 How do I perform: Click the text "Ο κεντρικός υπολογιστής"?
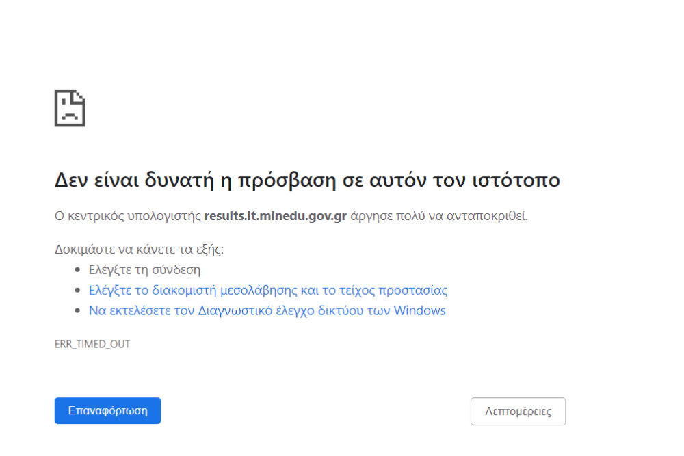(x=128, y=217)
